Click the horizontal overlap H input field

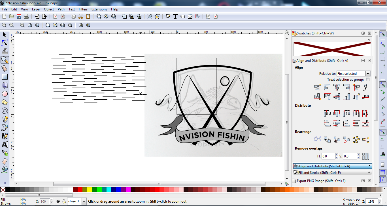(328, 156)
